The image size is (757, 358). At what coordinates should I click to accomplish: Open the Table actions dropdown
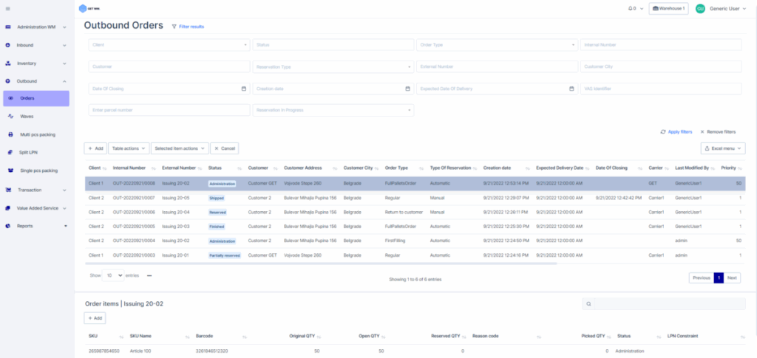coord(129,148)
